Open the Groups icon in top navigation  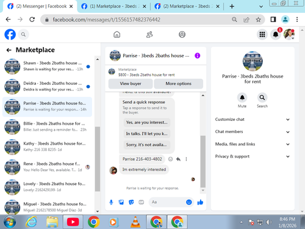182,35
